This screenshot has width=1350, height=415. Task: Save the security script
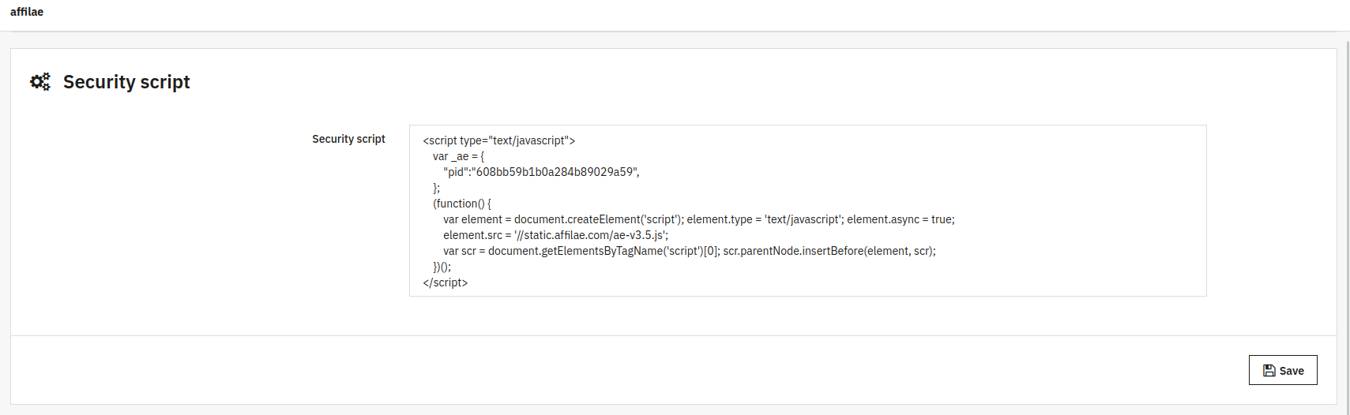(1283, 370)
